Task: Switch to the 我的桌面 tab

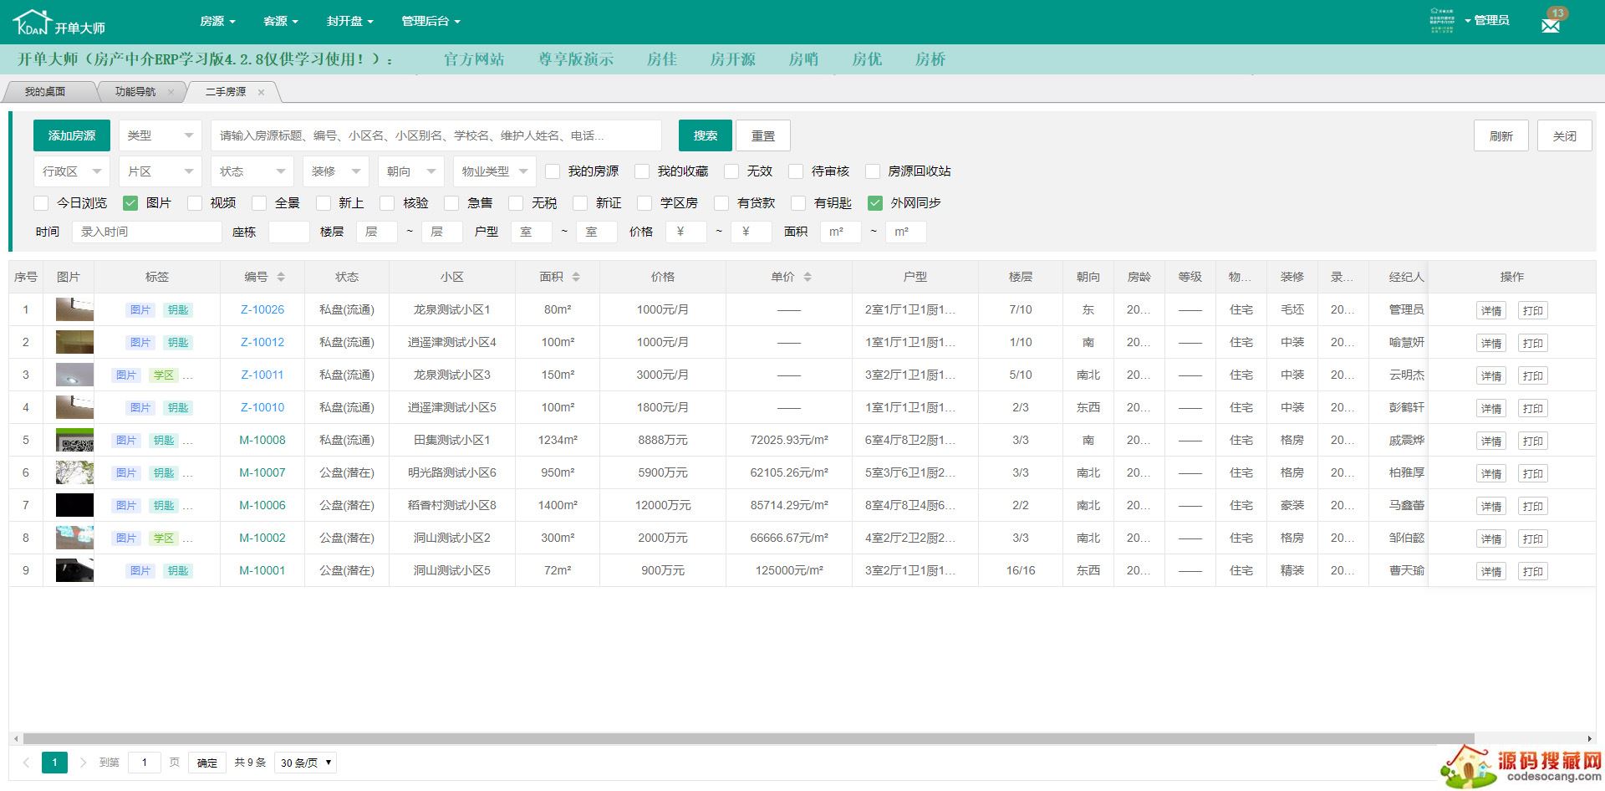Action: pyautogui.click(x=45, y=92)
